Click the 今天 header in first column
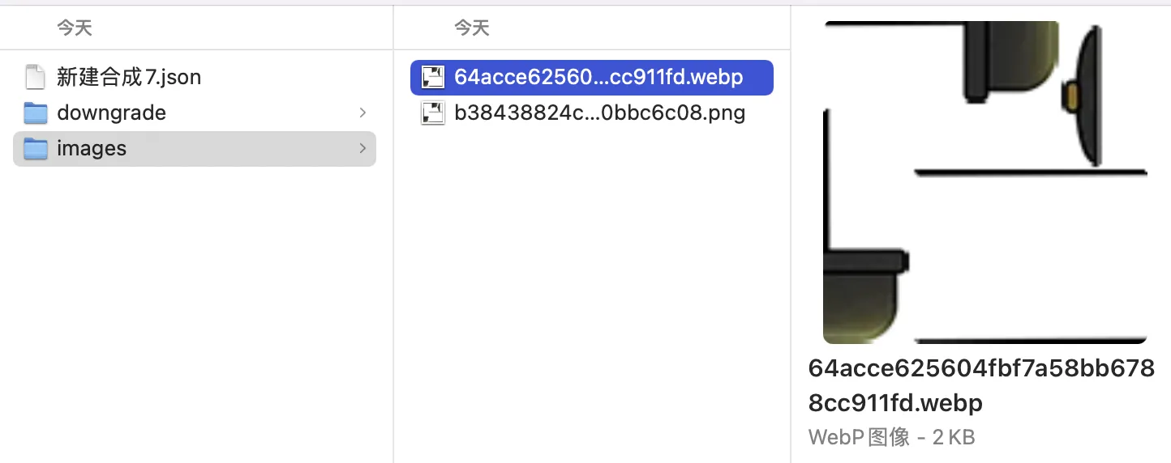This screenshot has height=463, width=1171. (75, 28)
